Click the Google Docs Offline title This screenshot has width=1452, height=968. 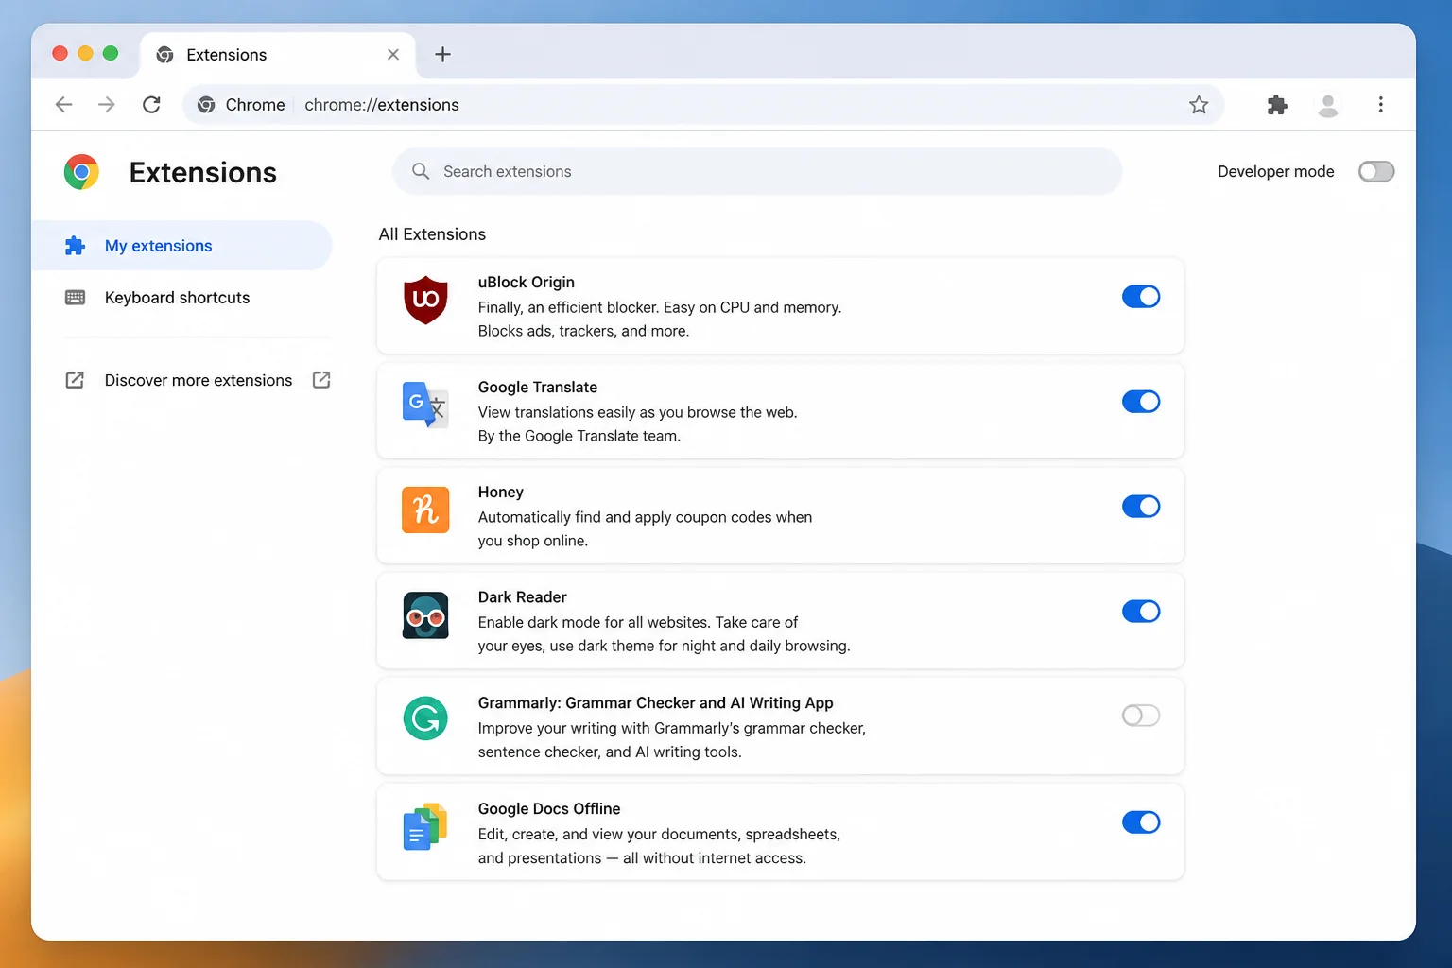tap(549, 808)
